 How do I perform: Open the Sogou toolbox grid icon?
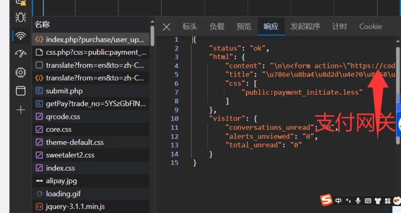[x=388, y=201]
